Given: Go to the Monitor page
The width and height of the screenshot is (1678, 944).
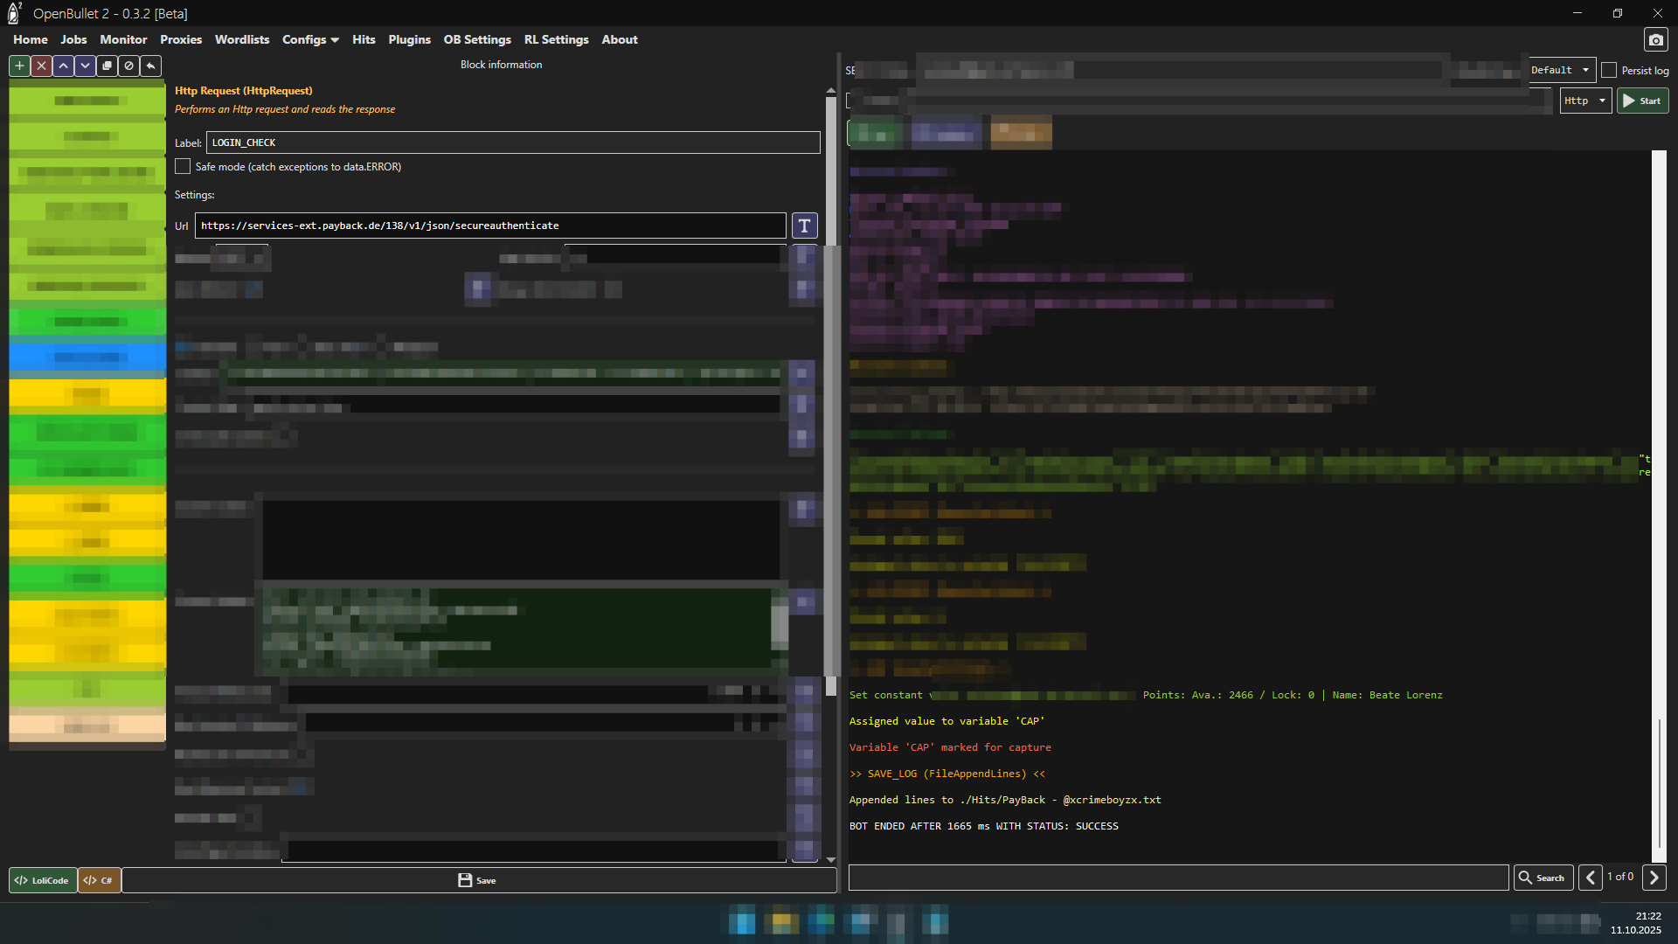Looking at the screenshot, I should pyautogui.click(x=123, y=39).
